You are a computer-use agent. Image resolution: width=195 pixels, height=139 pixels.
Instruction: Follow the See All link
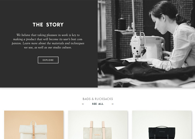98,104
